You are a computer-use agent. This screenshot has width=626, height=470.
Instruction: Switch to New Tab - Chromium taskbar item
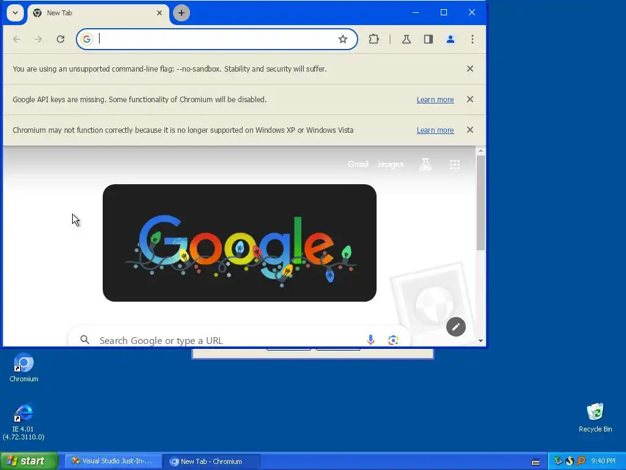212,461
